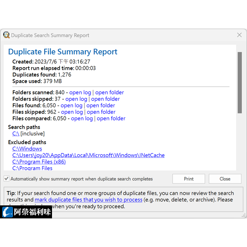Click the Close button
This screenshot has height=247, width=247.
click(x=225, y=179)
